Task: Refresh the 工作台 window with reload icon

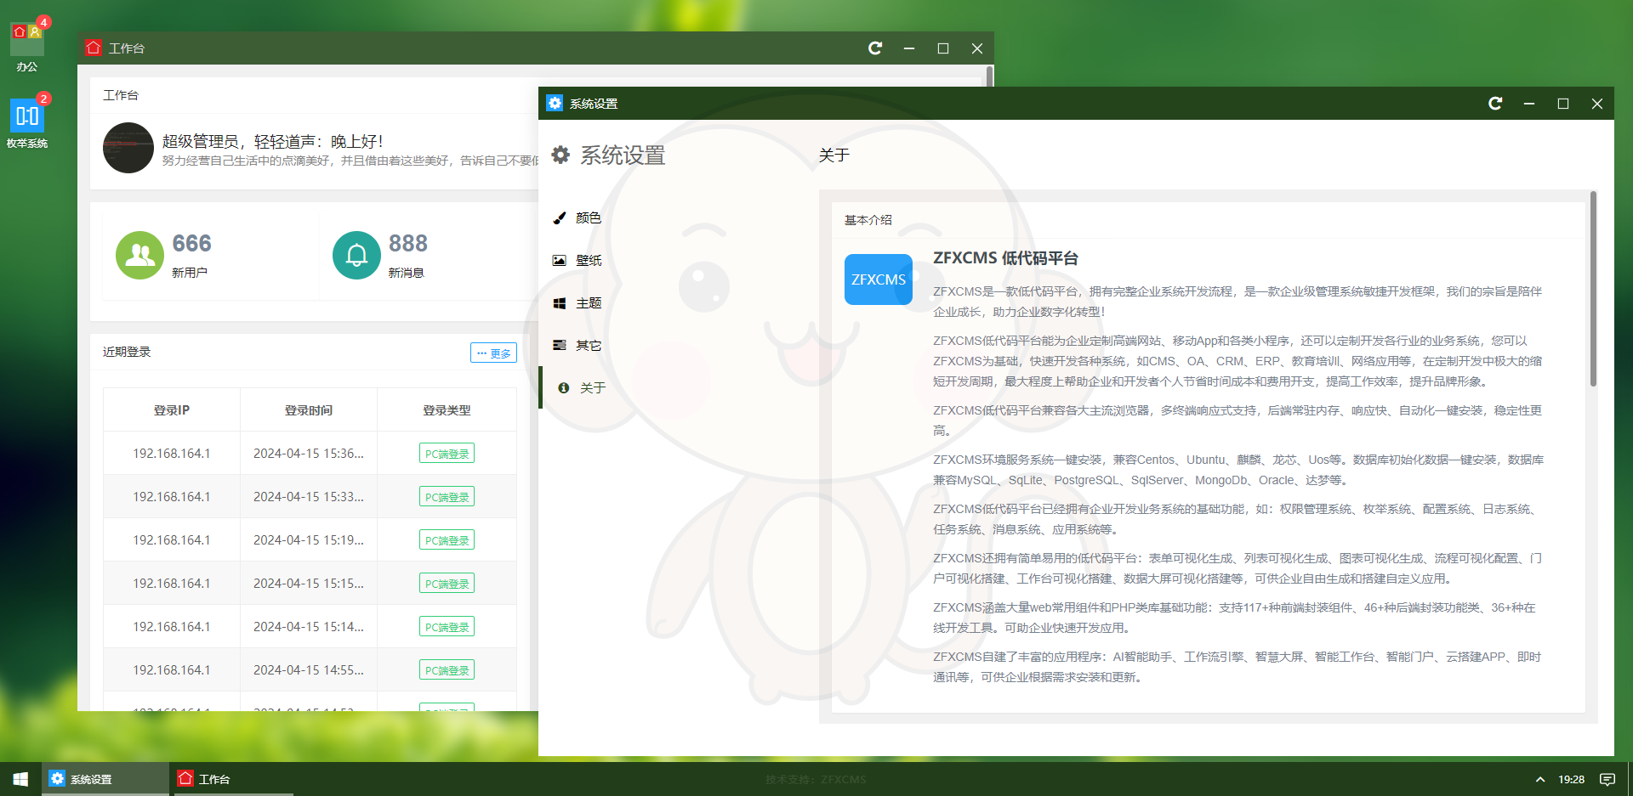Action: tap(875, 48)
